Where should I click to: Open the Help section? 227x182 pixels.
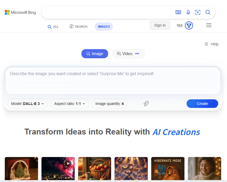click(x=212, y=44)
